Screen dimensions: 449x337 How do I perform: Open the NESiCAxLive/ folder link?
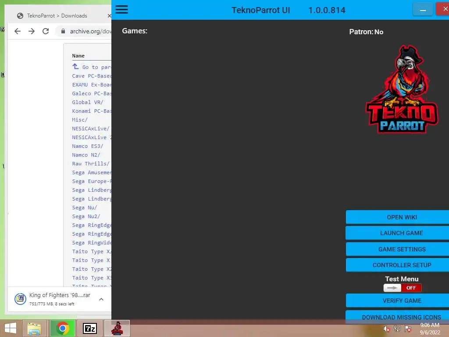tap(90, 129)
